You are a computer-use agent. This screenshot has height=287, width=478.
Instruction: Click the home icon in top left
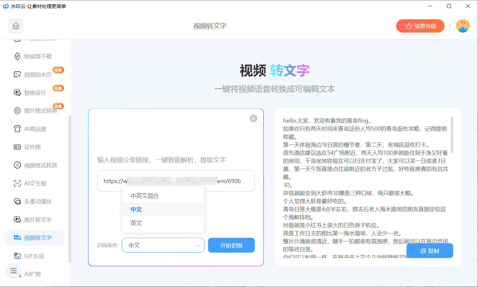tap(16, 26)
